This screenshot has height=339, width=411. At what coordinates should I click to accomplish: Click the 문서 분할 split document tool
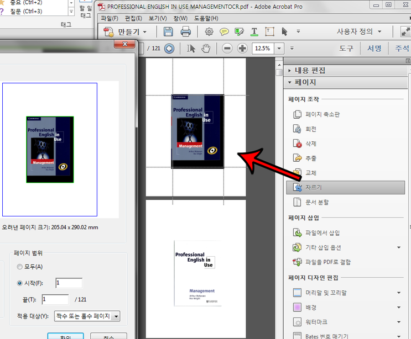[311, 202]
